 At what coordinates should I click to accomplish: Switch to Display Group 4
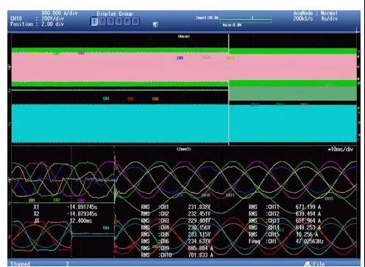[x=119, y=21]
